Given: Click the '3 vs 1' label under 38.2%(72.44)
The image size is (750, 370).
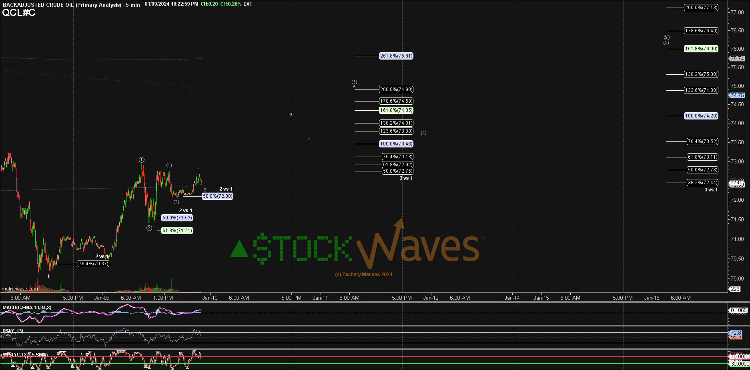Looking at the screenshot, I should 711,190.
